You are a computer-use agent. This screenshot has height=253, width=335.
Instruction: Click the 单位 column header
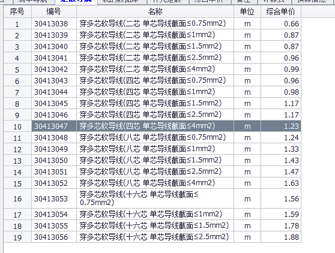click(247, 11)
